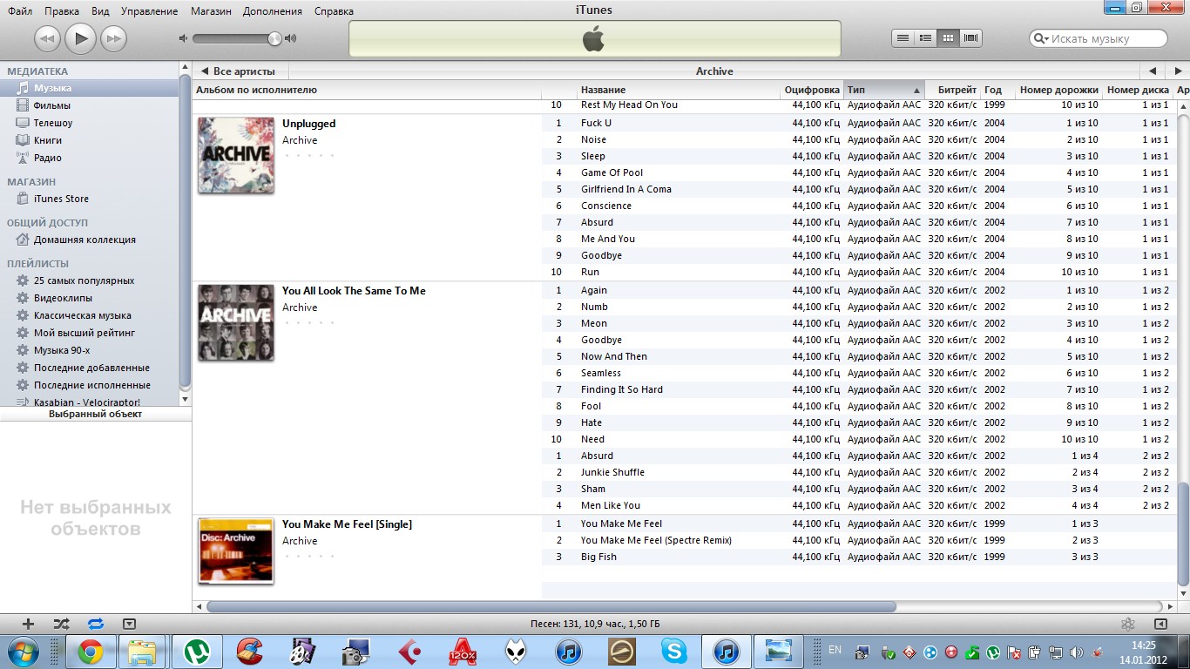The height and width of the screenshot is (669, 1190).
Task: Toggle sort order on Тип column
Action: coord(883,90)
